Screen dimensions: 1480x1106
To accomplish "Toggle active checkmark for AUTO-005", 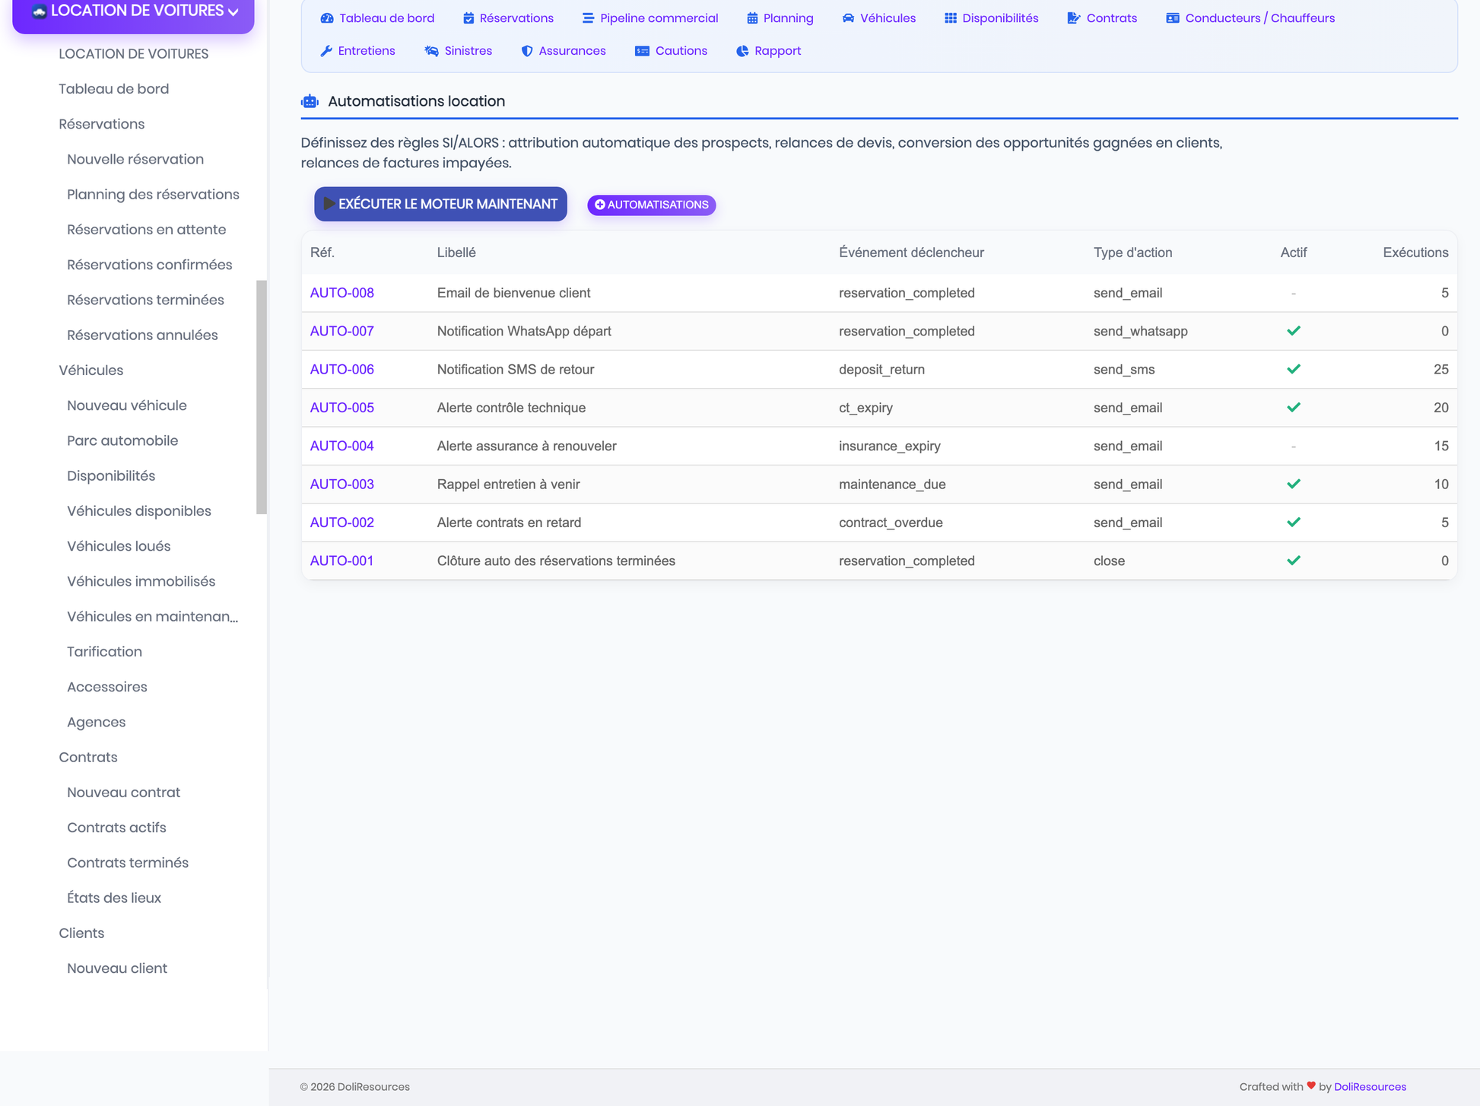I will coord(1294,407).
